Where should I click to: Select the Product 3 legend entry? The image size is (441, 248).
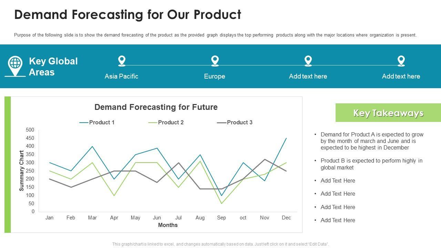tap(235, 123)
